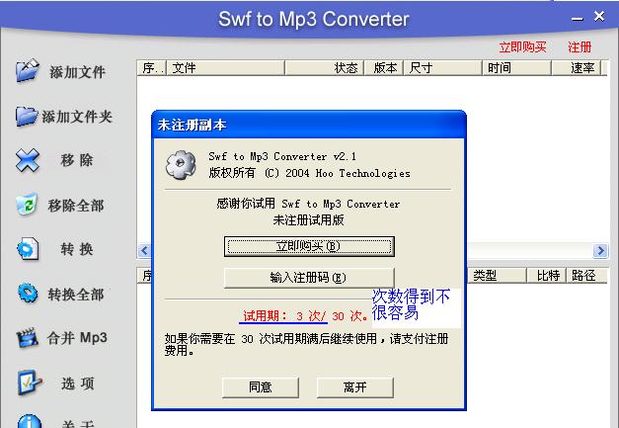The image size is (619, 428).
Task: Open the red 注册 link
Action: click(580, 47)
